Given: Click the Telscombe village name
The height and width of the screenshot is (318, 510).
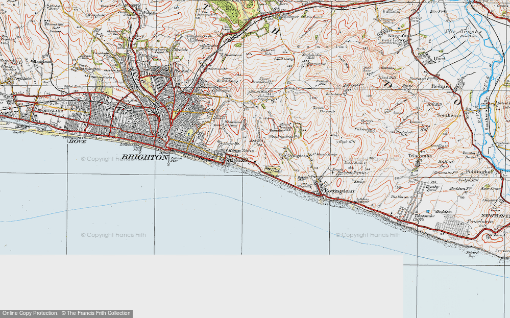Looking at the screenshot, I should coord(420,156).
